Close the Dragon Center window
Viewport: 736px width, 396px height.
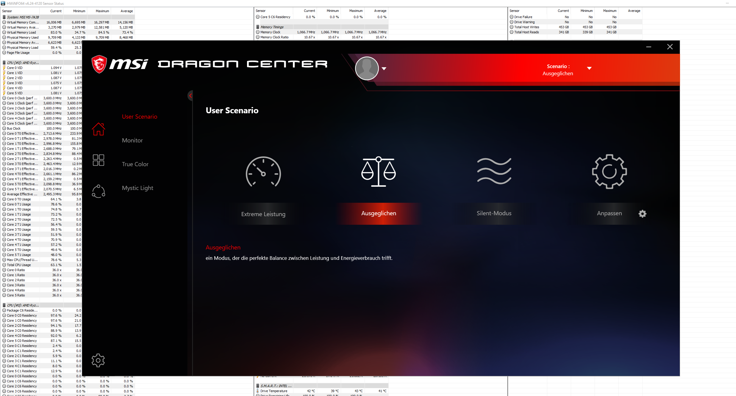coord(670,47)
